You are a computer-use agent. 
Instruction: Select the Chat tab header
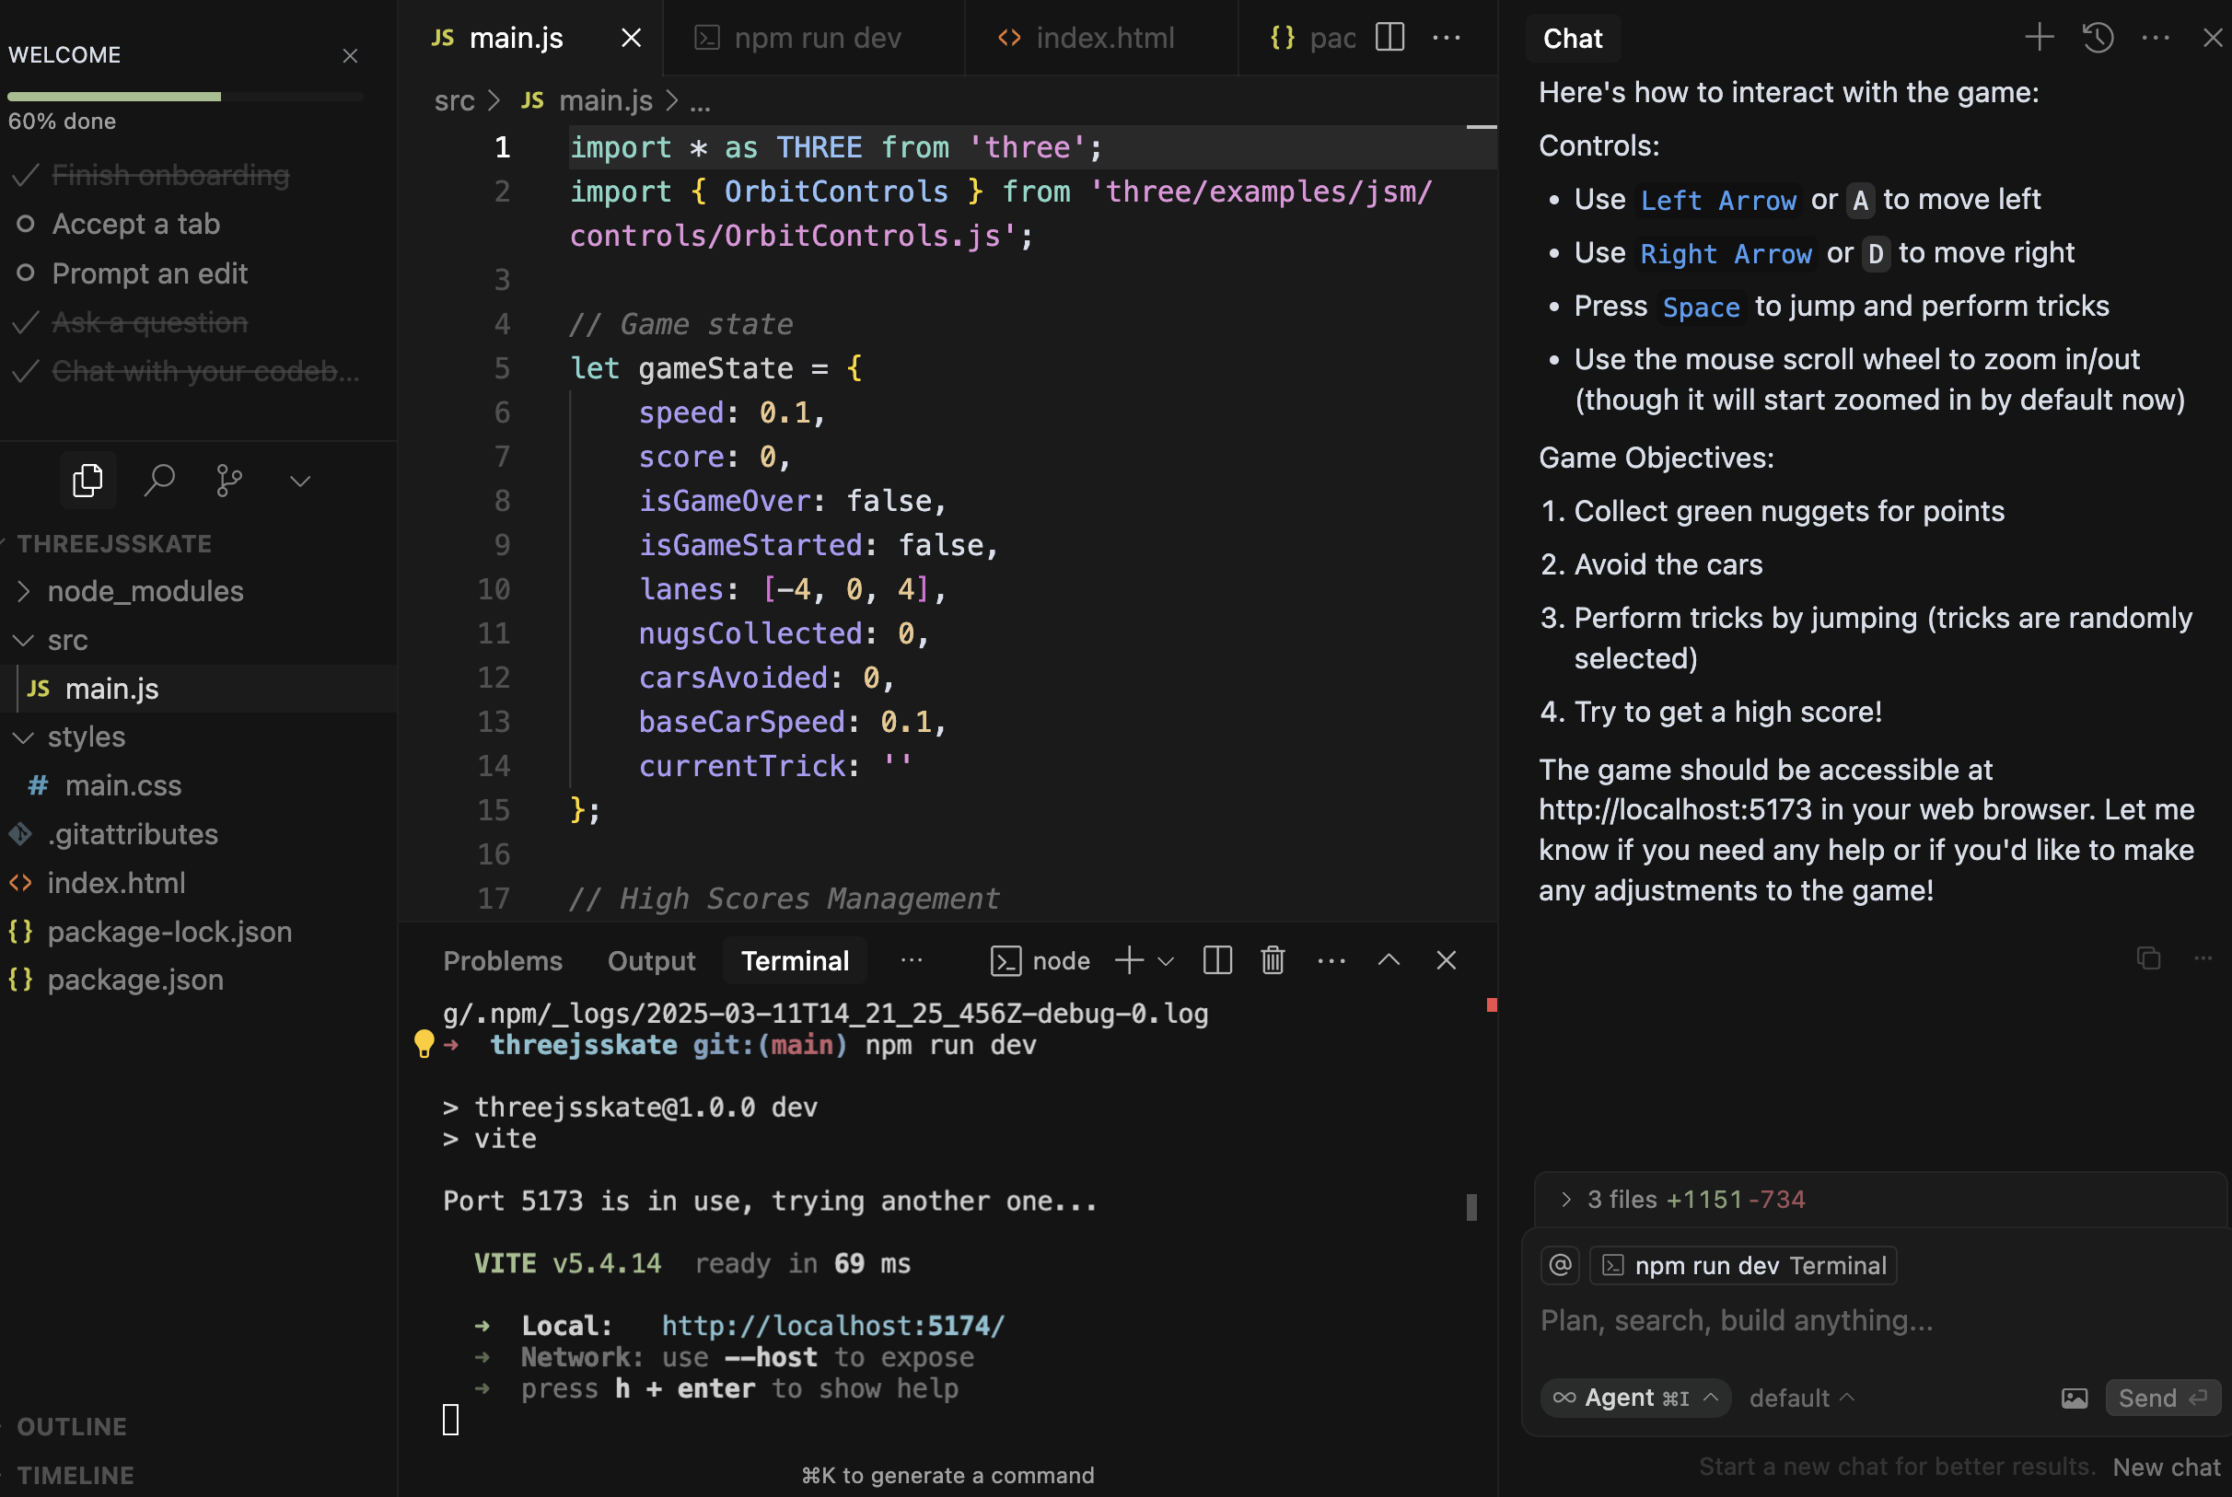[x=1573, y=38]
